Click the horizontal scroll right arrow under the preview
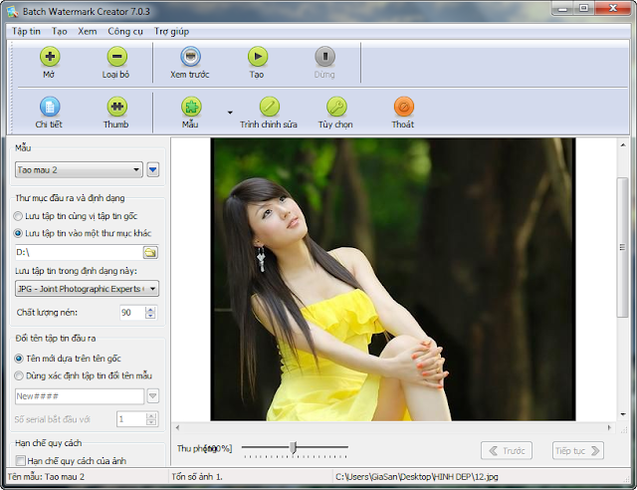Screen dimensions: 637x490 [609, 427]
